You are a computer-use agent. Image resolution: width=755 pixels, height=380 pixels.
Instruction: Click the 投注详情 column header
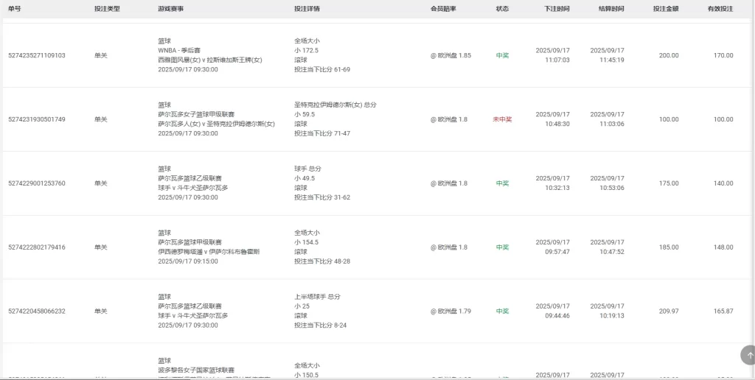pos(307,9)
